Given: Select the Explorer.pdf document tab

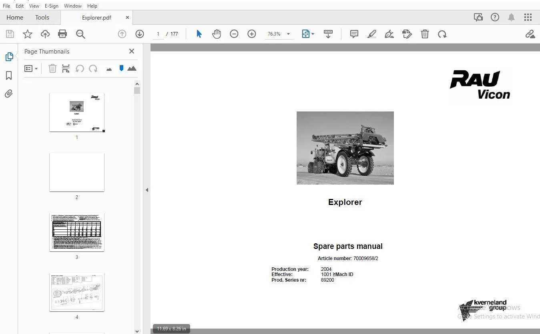Looking at the screenshot, I should (x=96, y=18).
